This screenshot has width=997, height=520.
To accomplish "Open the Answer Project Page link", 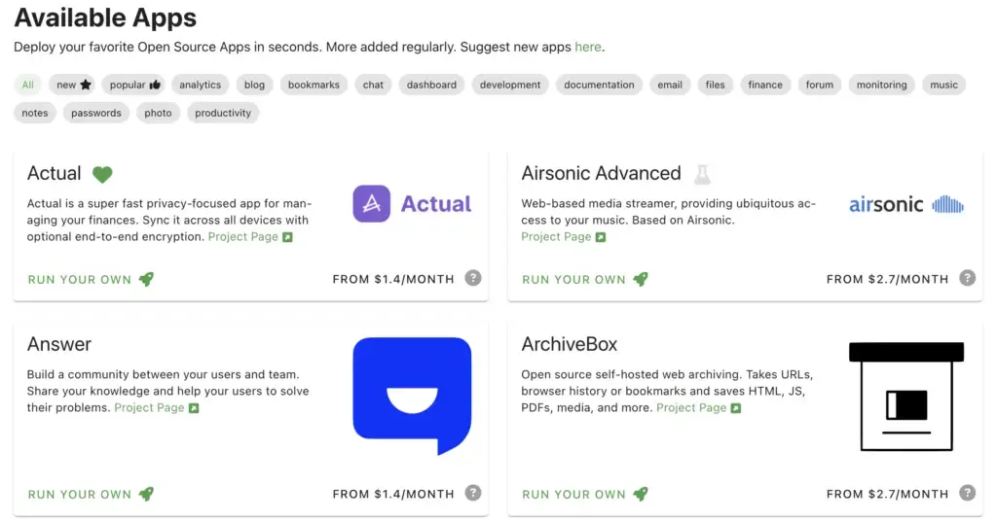I will pos(156,408).
